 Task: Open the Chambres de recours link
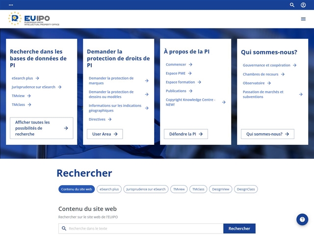261,74
